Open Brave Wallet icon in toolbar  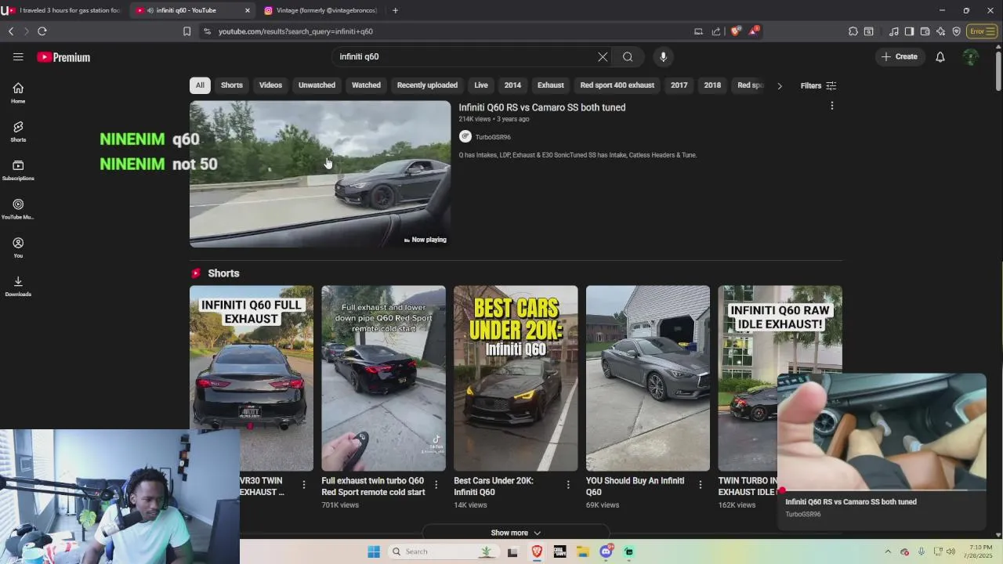click(x=925, y=31)
